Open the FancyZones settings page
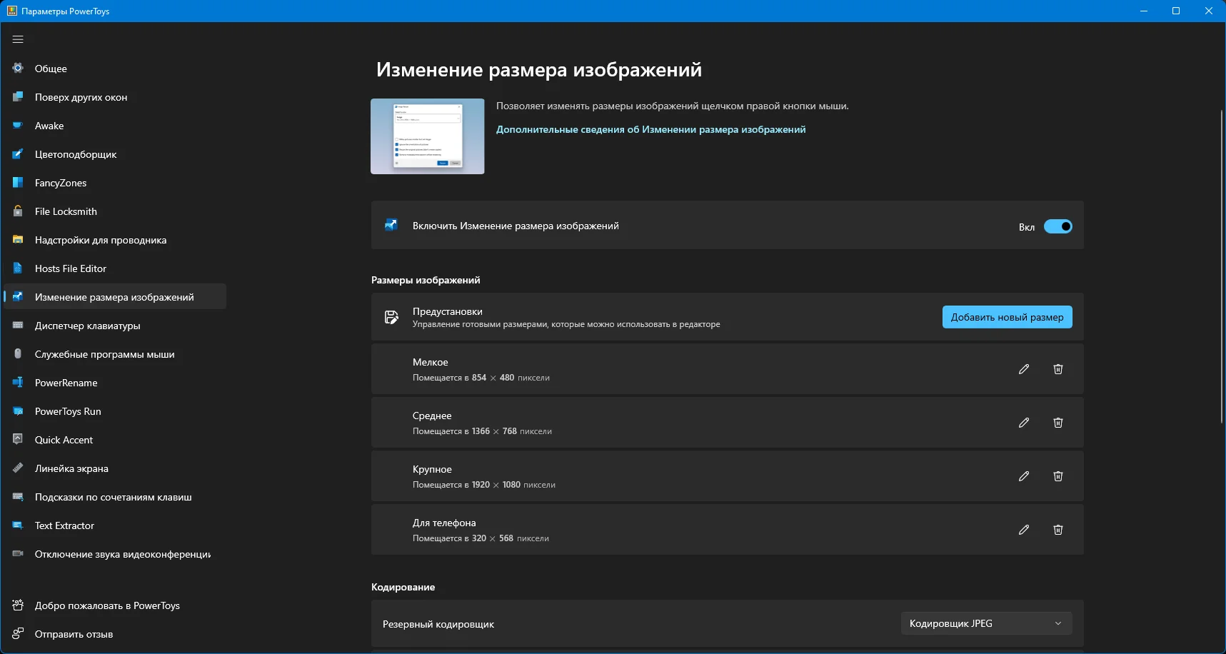The width and height of the screenshot is (1226, 654). [61, 183]
